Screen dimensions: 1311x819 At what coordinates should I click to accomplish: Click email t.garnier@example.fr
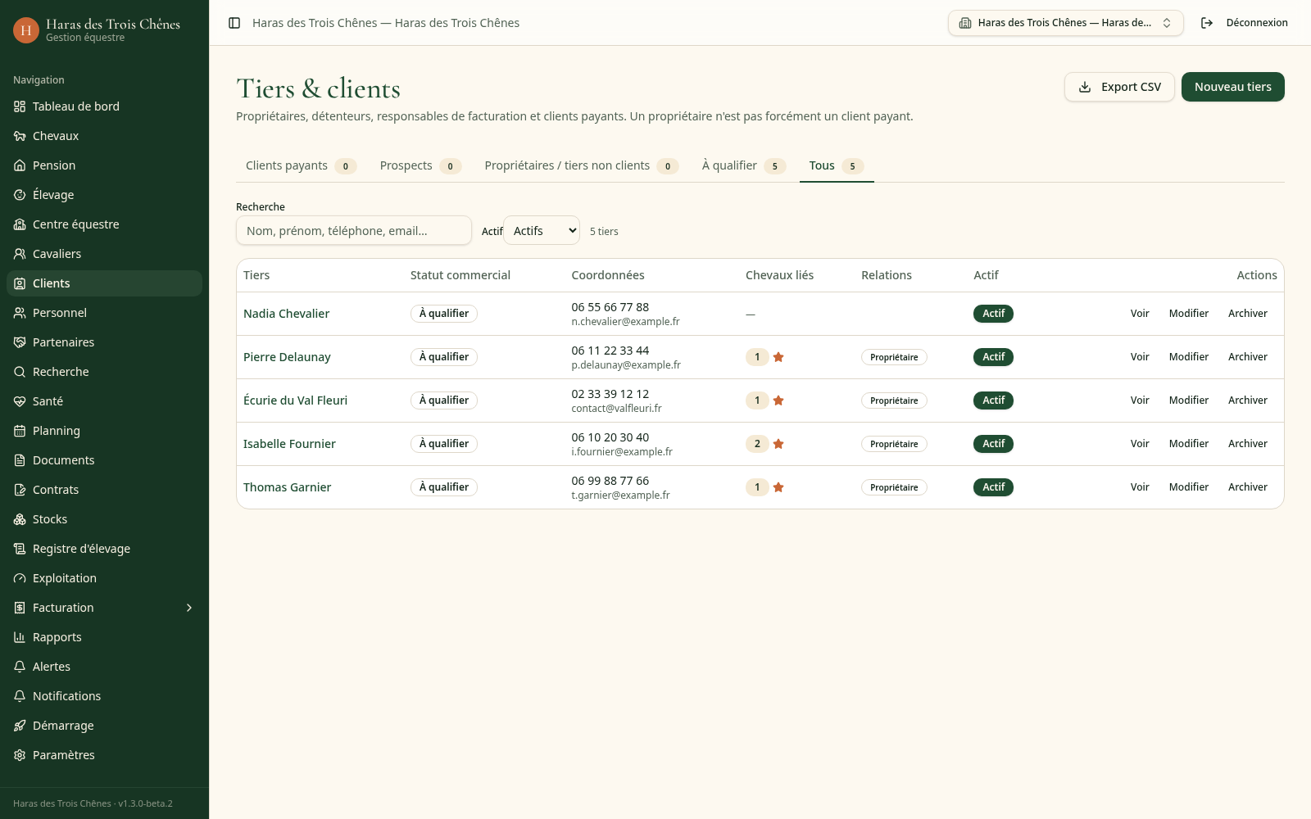[620, 495]
